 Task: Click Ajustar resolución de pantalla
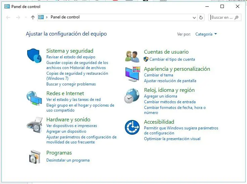tap(170, 81)
